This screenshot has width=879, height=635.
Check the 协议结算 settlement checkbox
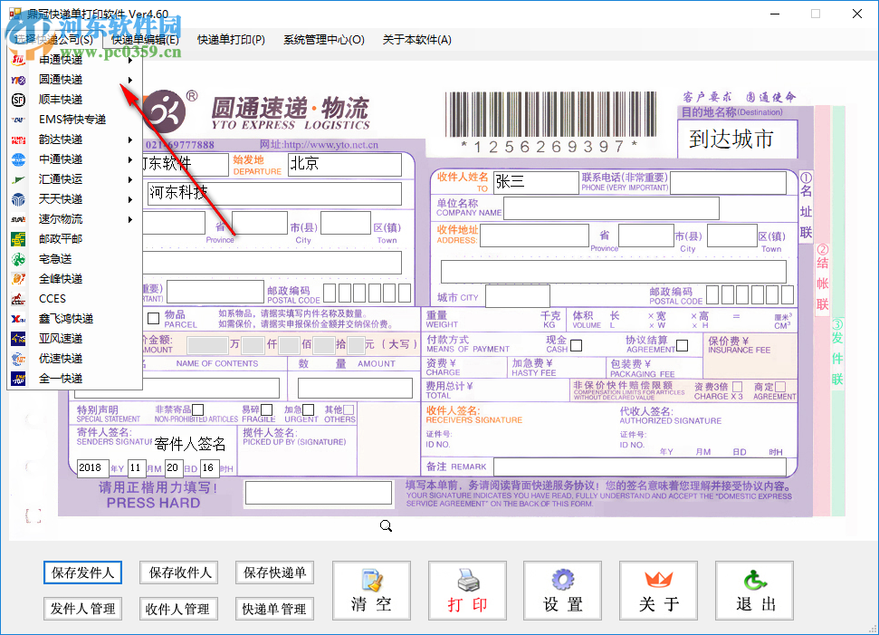pos(683,345)
